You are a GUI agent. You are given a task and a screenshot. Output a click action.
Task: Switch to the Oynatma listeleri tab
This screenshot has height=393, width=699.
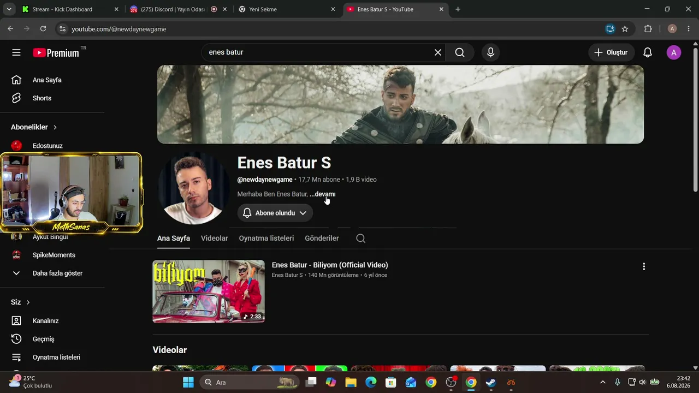coord(266,238)
